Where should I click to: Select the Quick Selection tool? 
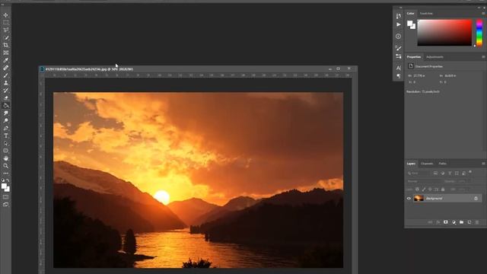coord(5,37)
